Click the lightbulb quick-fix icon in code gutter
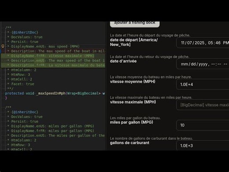Viewport: 229px width, 172px height. (3, 46)
